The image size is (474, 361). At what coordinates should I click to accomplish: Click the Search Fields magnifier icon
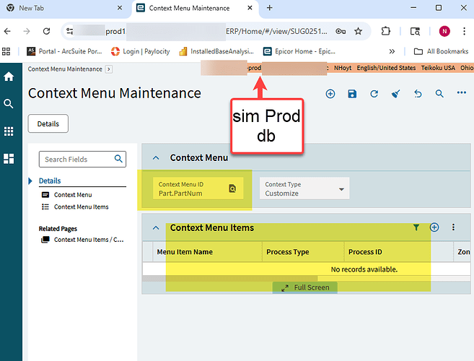pos(118,159)
